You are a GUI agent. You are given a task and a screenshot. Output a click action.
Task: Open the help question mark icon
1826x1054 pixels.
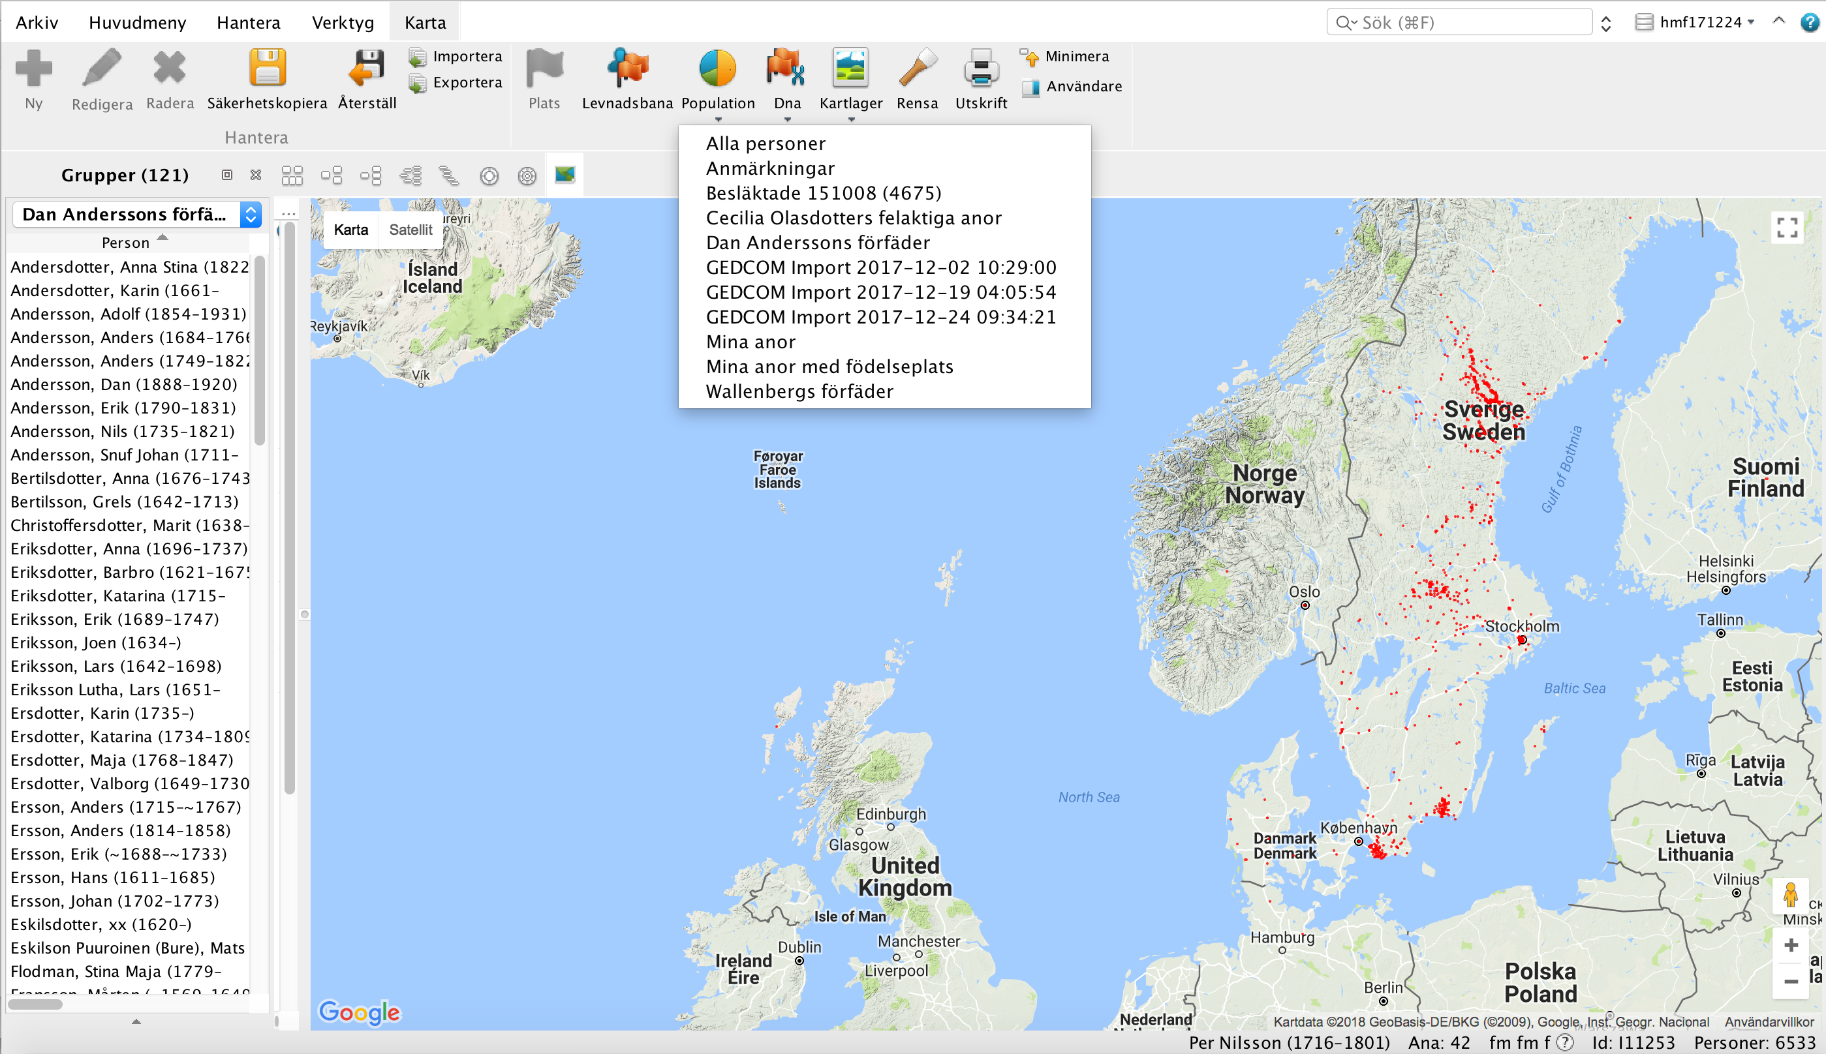(1810, 22)
